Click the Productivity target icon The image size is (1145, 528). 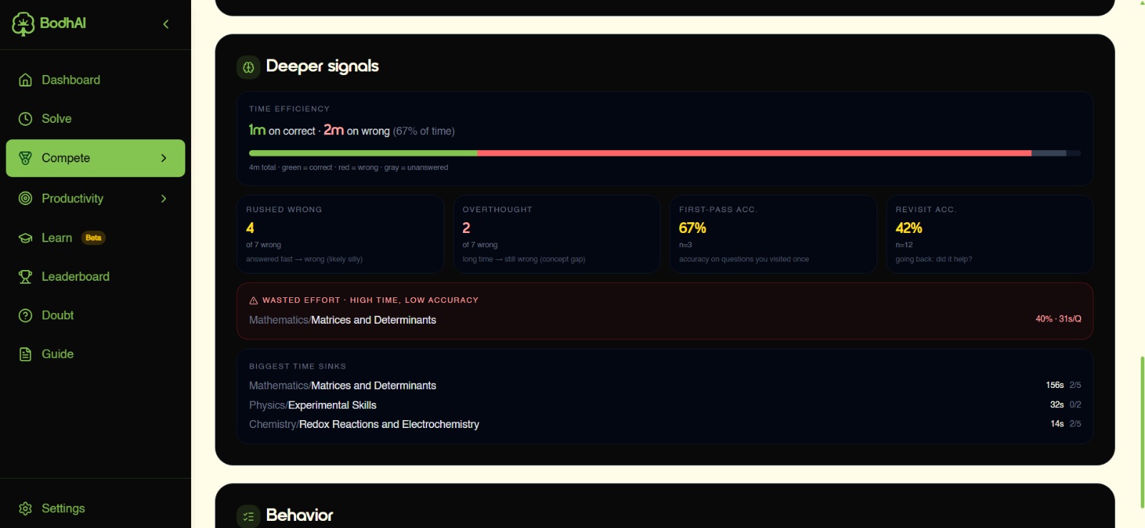pos(25,199)
